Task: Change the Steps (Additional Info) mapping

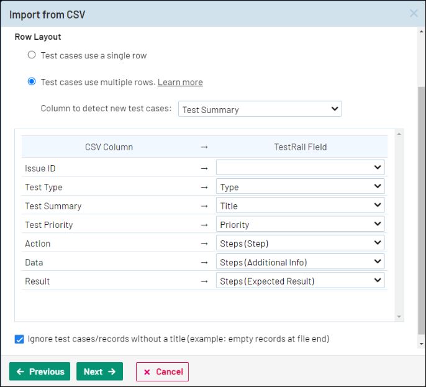Action: (300, 262)
